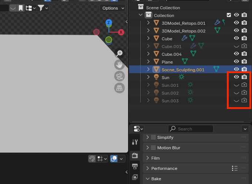Open the filter funnel dropdown arrow
The image size is (252, 184).
coord(47,8)
